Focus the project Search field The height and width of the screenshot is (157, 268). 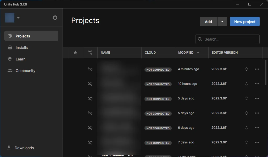click(227, 39)
